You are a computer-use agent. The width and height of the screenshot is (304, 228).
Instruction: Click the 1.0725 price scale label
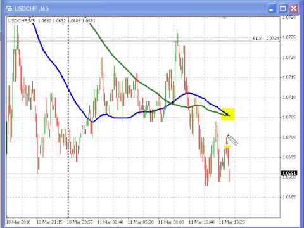289,37
